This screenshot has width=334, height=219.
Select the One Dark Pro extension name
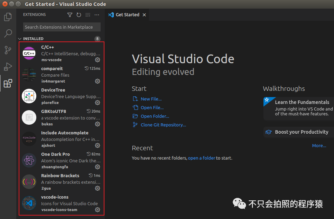[55, 154]
